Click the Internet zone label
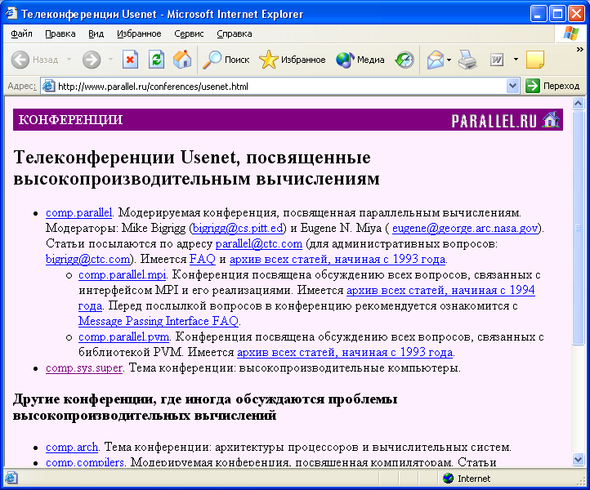Image resolution: width=590 pixels, height=490 pixels. tap(474, 479)
